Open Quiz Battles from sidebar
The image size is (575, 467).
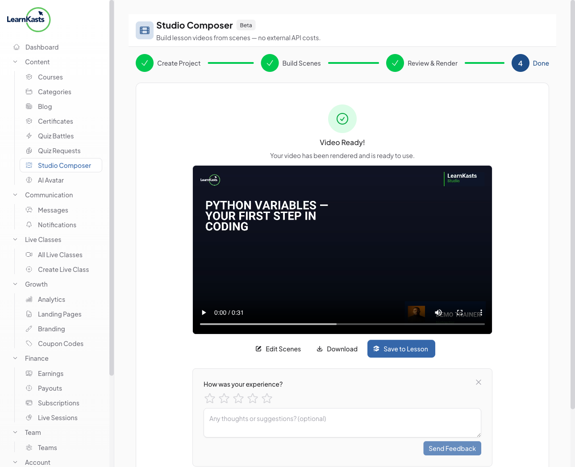[x=56, y=136]
